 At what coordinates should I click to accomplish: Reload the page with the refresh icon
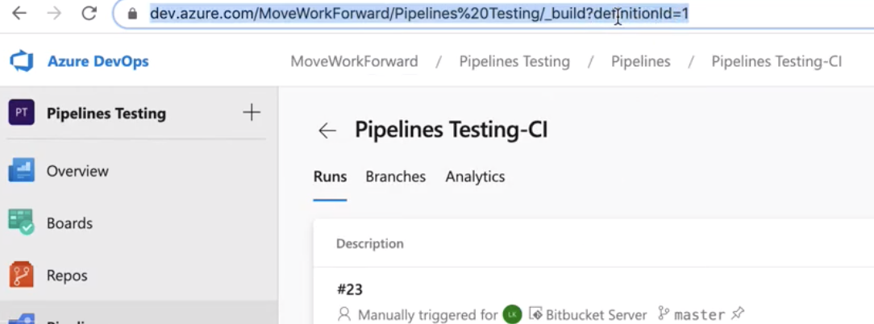click(89, 14)
